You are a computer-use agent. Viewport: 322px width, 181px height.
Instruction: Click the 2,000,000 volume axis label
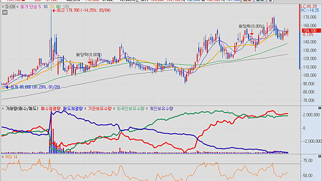pyautogui.click(x=311, y=115)
